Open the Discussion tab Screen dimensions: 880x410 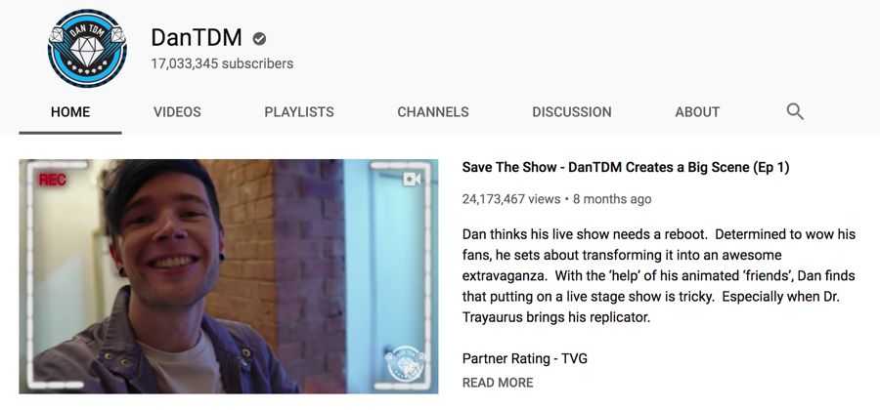point(572,112)
